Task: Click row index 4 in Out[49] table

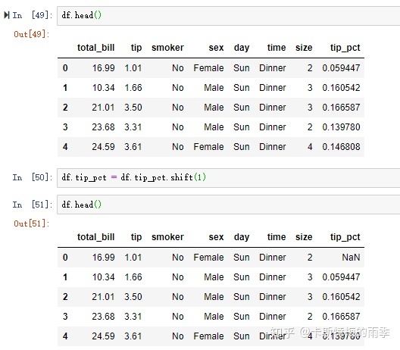Action: [65, 147]
